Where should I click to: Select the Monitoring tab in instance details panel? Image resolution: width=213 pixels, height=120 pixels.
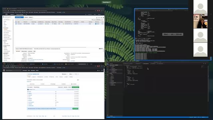[30, 51]
